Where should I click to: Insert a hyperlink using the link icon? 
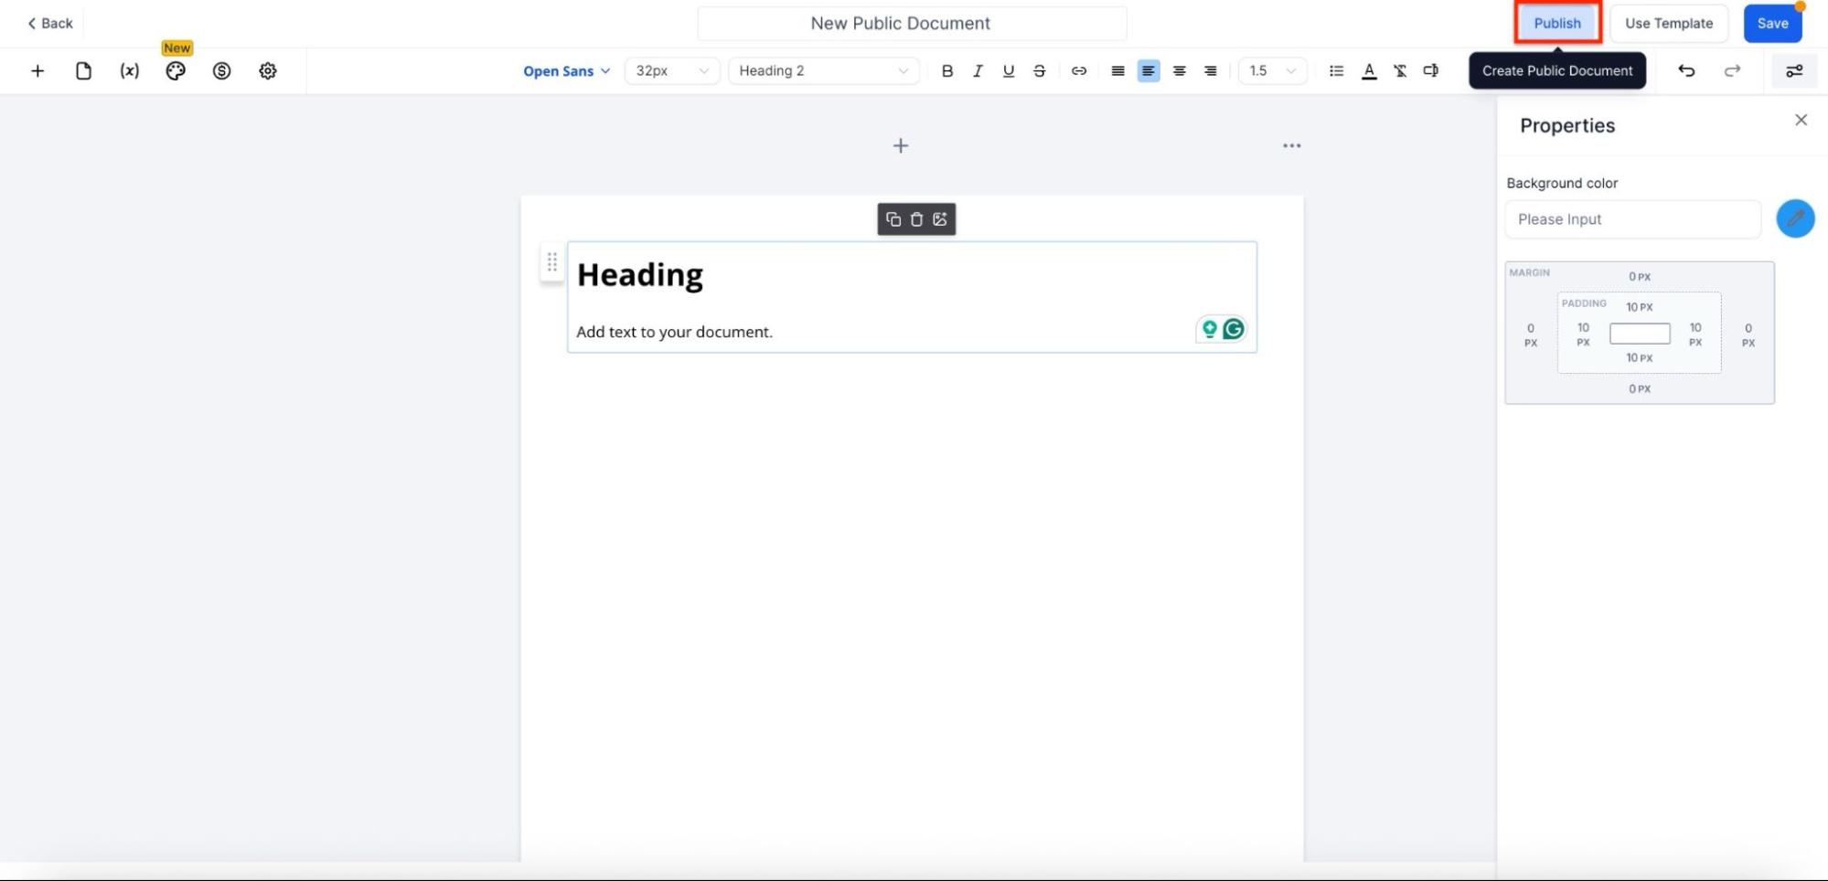pyautogui.click(x=1079, y=71)
